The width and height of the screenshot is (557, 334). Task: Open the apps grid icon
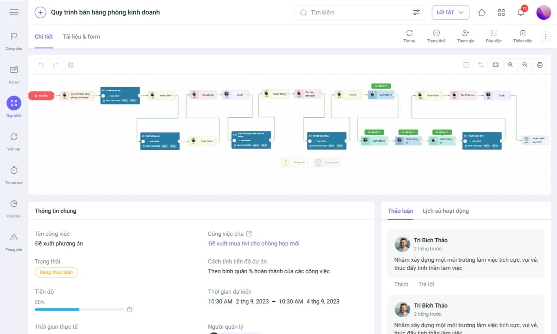coord(501,13)
